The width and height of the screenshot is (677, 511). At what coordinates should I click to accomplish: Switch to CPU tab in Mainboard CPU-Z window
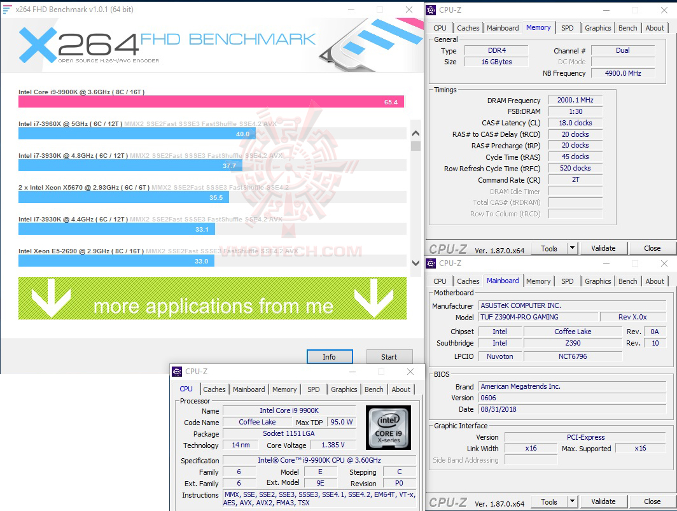click(x=440, y=281)
